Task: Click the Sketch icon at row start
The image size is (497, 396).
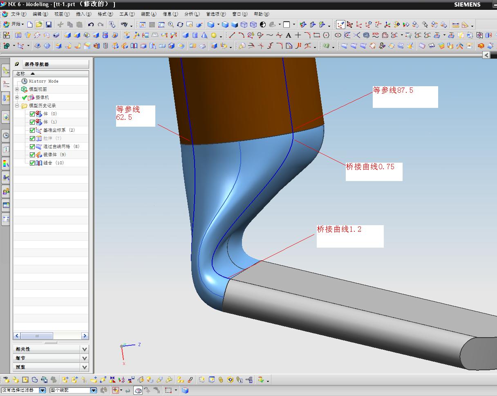Action: pos(6,36)
